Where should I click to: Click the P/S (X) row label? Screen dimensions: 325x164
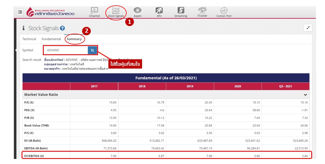29,133
